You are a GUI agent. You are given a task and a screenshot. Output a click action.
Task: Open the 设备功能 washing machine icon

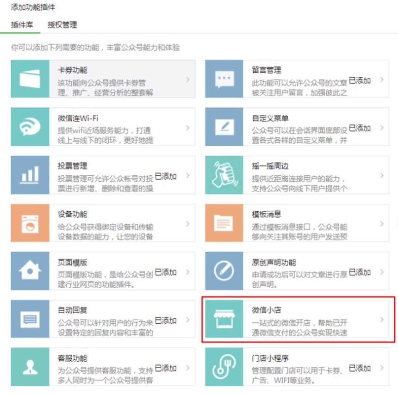(30, 223)
